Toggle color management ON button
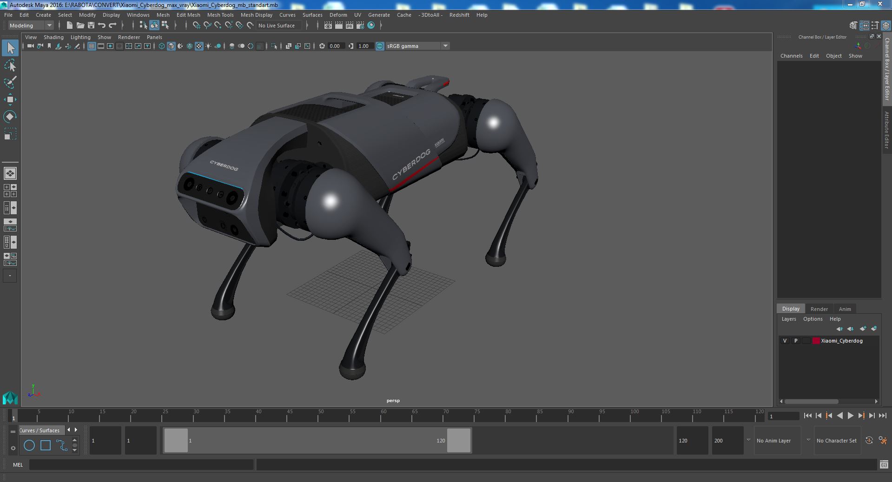This screenshot has width=892, height=482. pyautogui.click(x=380, y=46)
